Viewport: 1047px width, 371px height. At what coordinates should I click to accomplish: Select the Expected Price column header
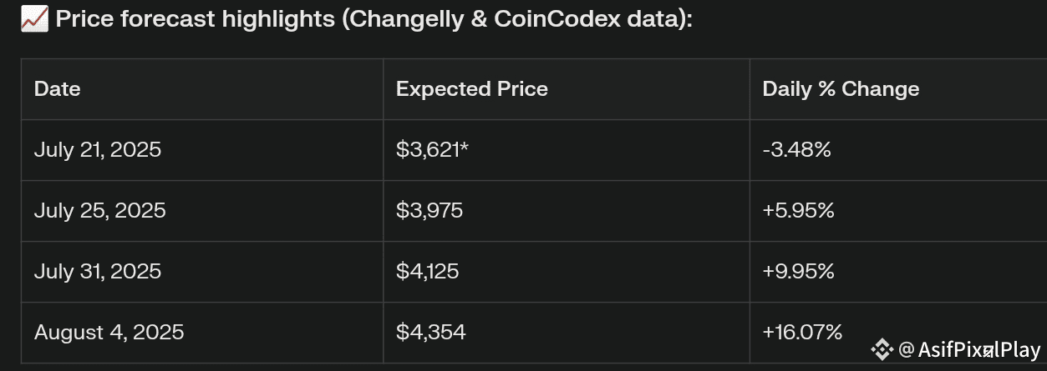[x=472, y=89]
